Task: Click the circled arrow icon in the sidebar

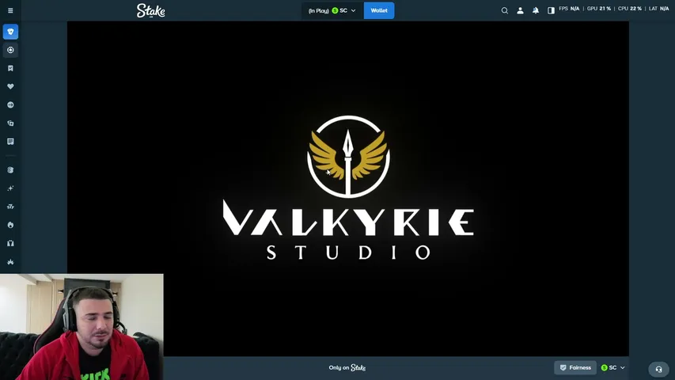Action: [10, 104]
